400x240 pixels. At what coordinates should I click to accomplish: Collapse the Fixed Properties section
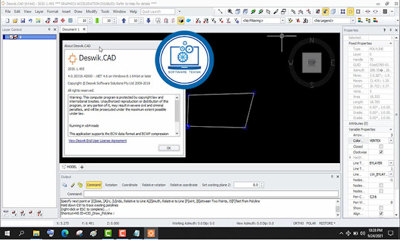pyautogui.click(x=391, y=43)
